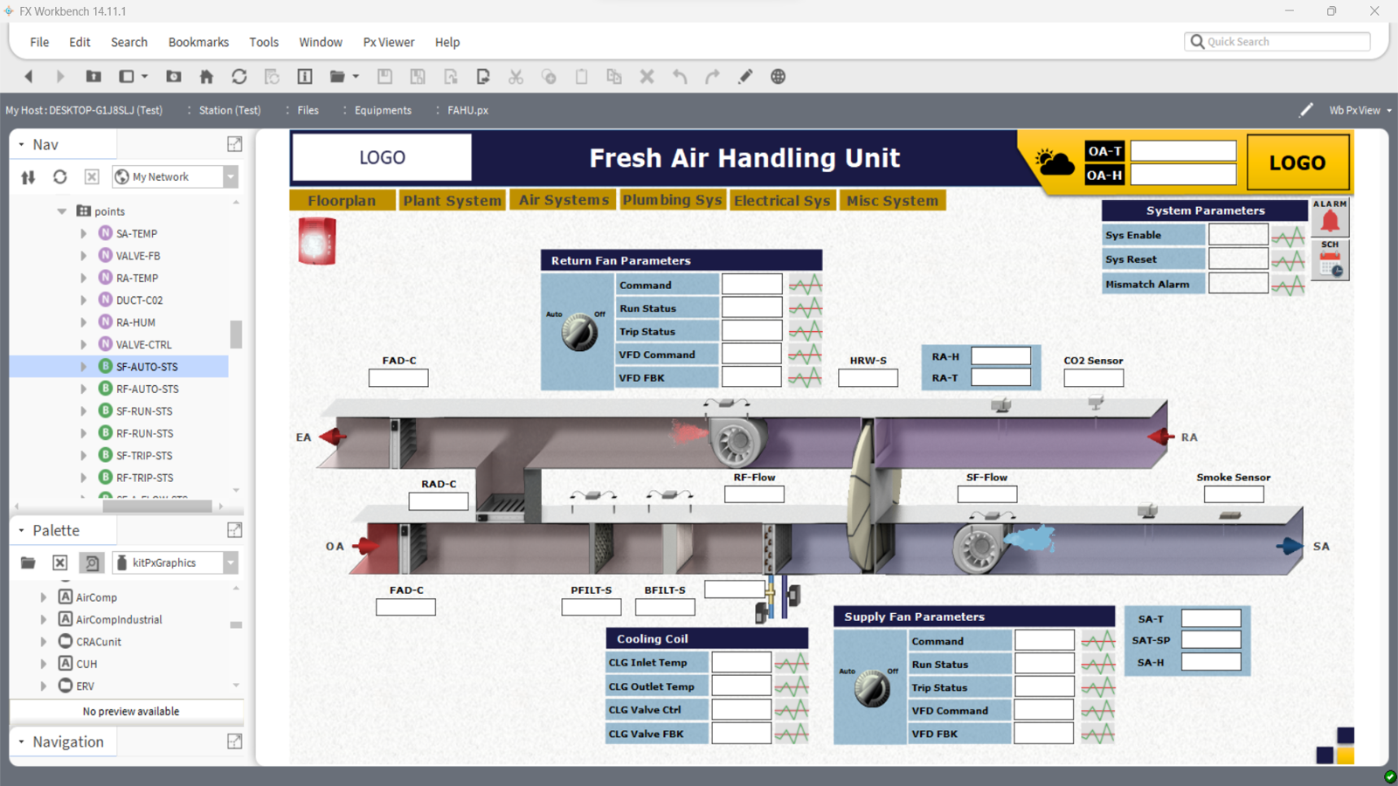Open the Bookmarks menu
Viewport: 1398px width, 786px height.
(x=198, y=42)
